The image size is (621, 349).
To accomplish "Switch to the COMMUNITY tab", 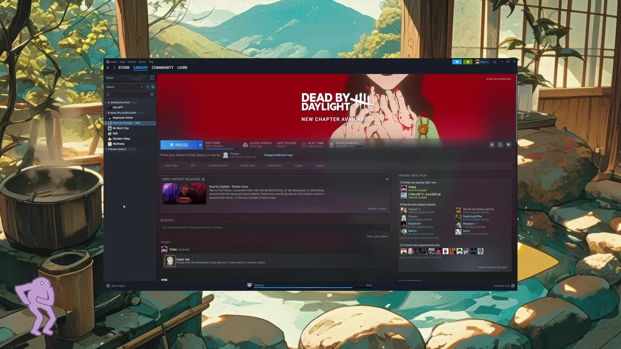I will coord(163,67).
